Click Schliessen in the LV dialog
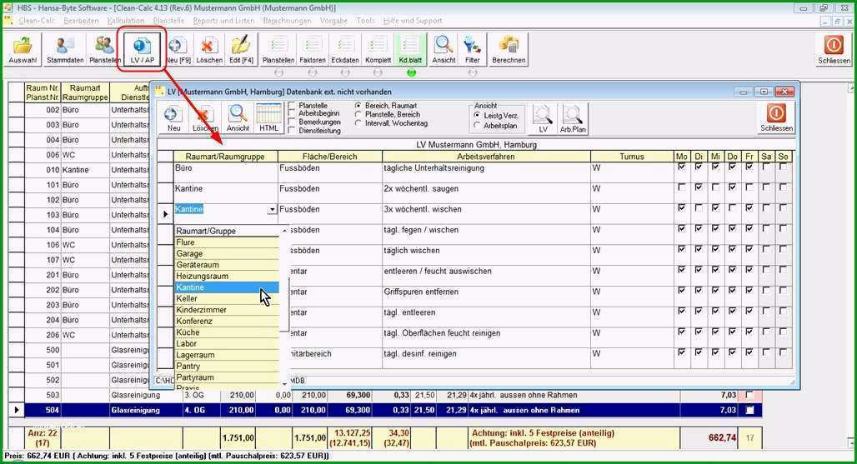 tap(776, 118)
